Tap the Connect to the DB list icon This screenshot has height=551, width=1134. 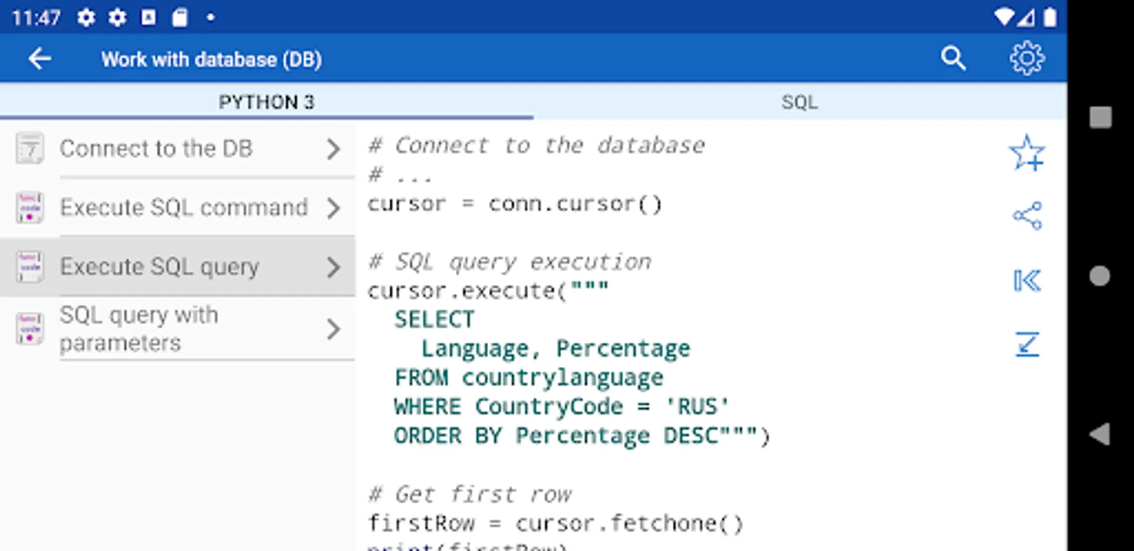pos(29,148)
